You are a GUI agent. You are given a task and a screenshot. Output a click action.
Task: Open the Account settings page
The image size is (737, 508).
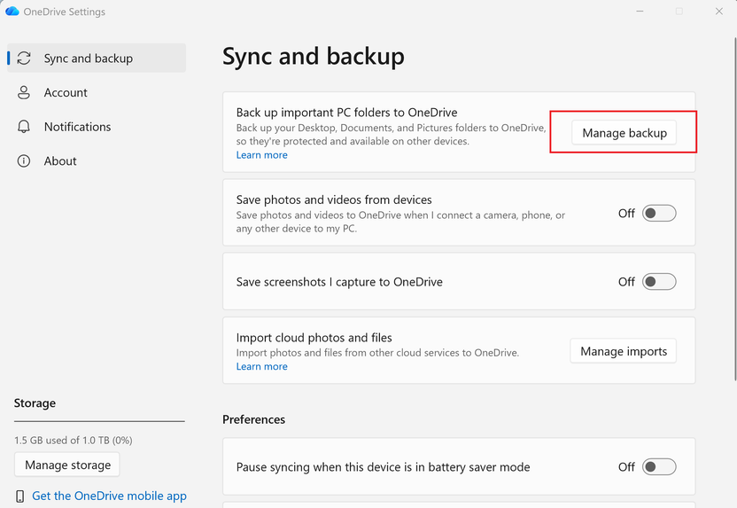[x=97, y=93]
